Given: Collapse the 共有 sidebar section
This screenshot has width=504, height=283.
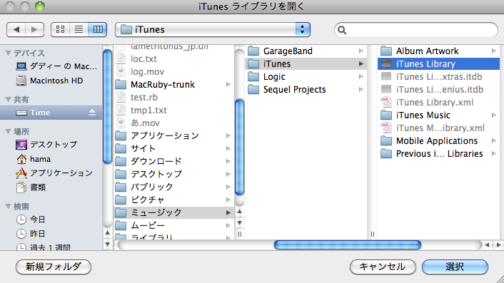Looking at the screenshot, I should pos(9,100).
